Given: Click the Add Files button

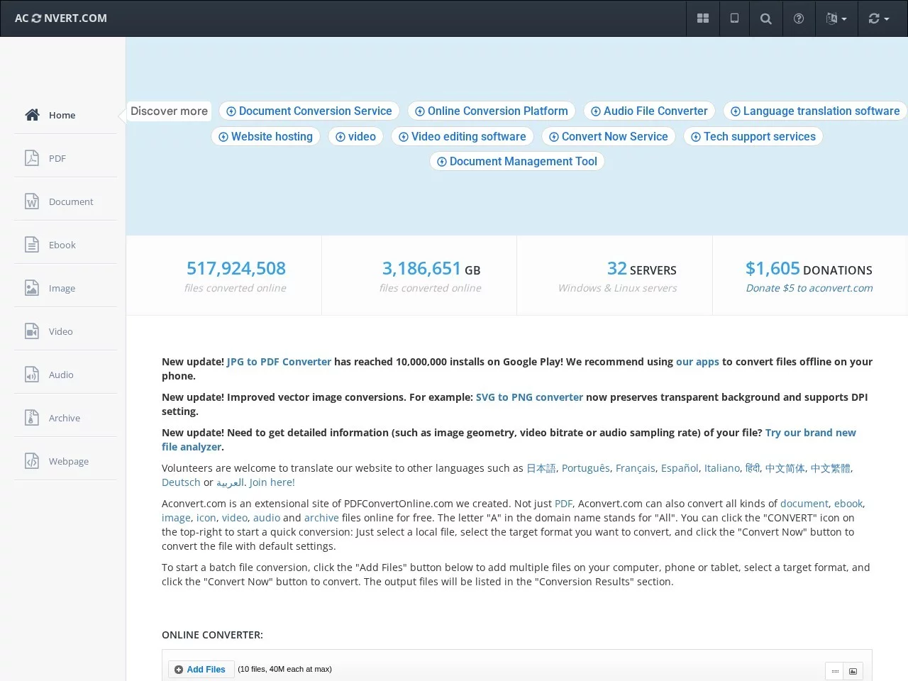Looking at the screenshot, I should (x=201, y=670).
